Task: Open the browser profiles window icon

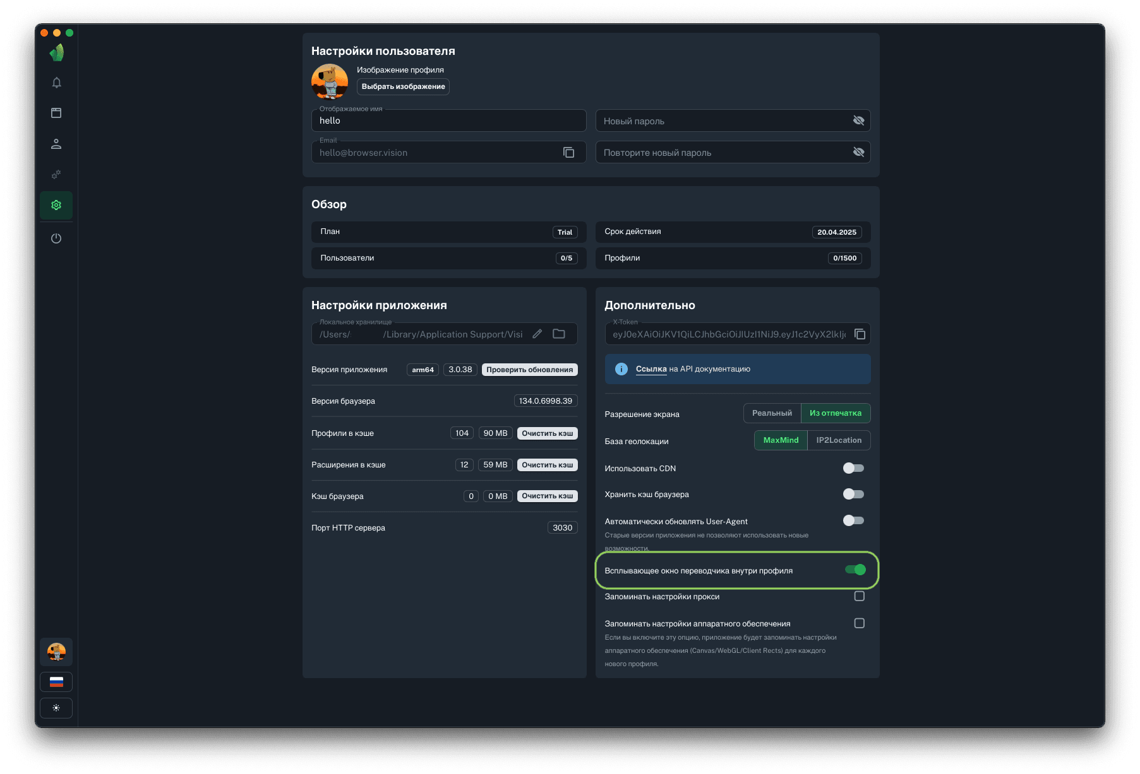Action: point(56,113)
